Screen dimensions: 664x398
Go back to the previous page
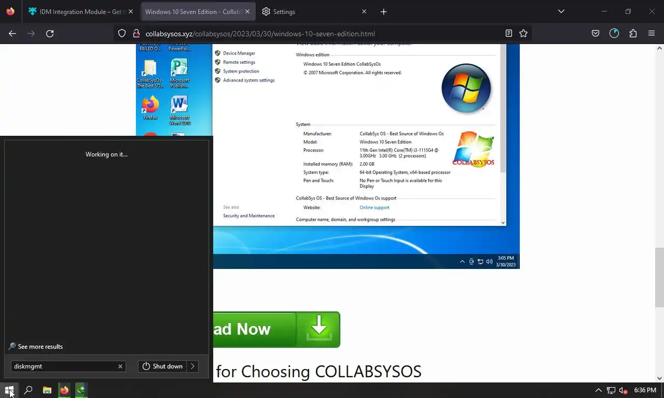point(12,34)
